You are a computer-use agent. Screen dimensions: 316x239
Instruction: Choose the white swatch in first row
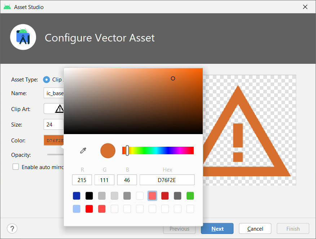coord(140,196)
